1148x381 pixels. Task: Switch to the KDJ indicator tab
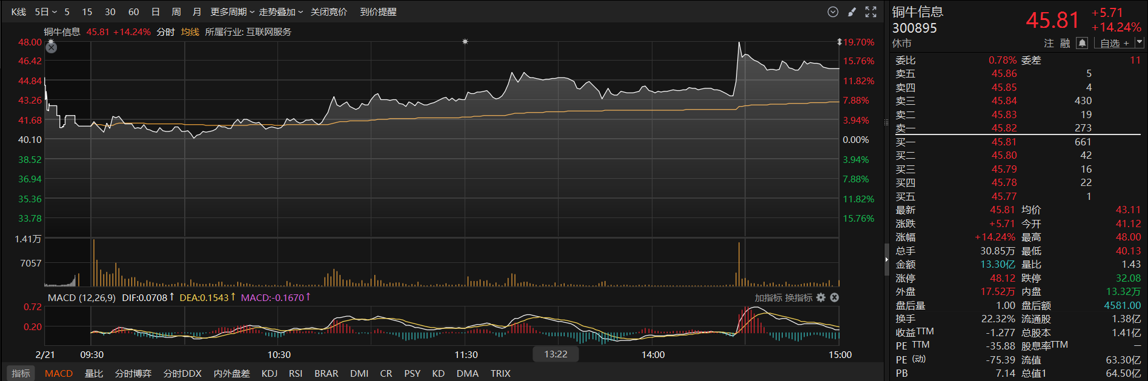(x=270, y=373)
